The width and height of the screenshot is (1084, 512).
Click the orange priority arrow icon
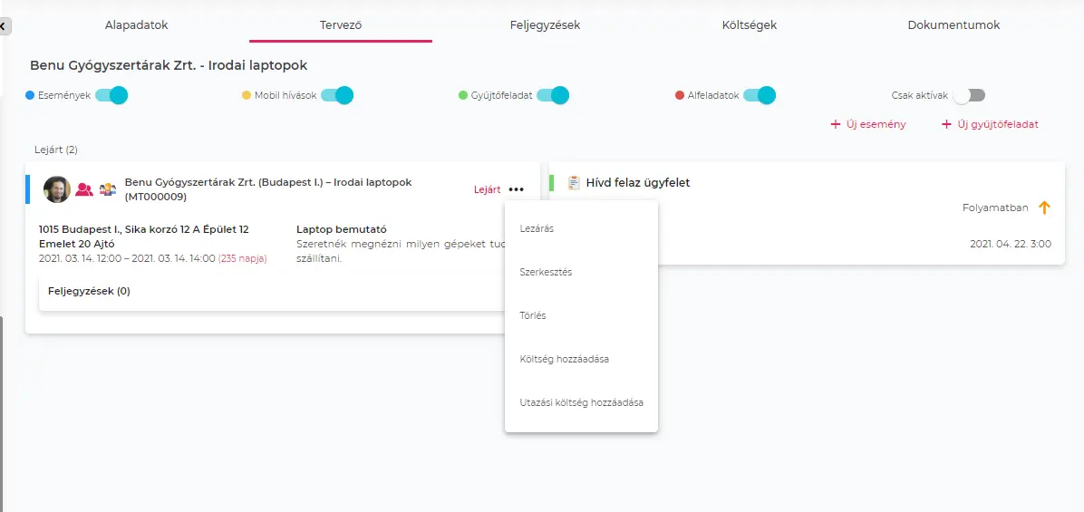pyautogui.click(x=1044, y=208)
